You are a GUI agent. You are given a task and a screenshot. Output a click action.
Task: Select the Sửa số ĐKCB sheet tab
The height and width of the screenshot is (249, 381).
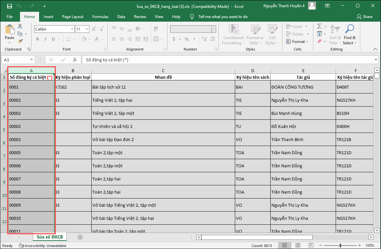[50, 237]
